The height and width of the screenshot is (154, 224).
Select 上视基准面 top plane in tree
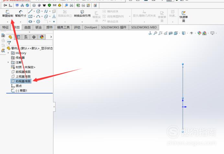pyautogui.click(x=21, y=77)
